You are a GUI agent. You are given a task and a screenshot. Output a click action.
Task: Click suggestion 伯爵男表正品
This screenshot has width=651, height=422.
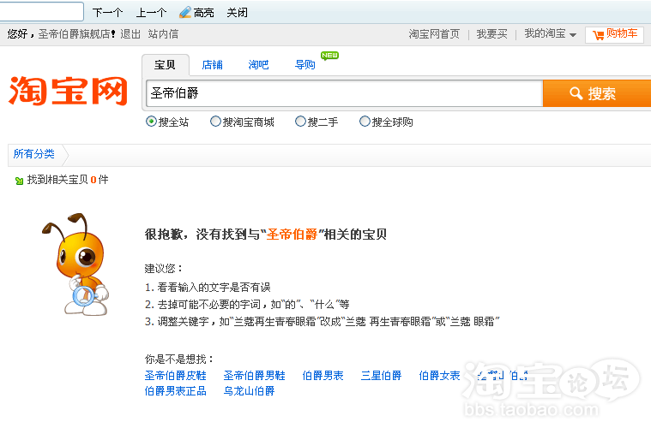pos(176,391)
